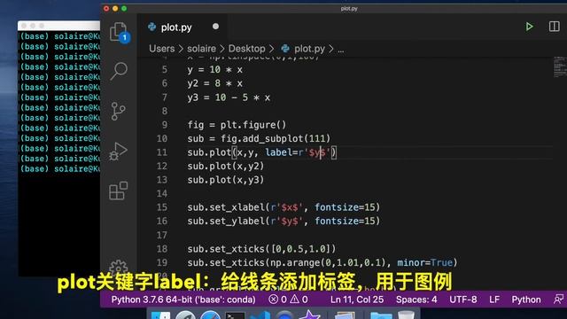Place cursor in 'y3 = 10 - 5 * x'
567x319 pixels.
pos(229,97)
